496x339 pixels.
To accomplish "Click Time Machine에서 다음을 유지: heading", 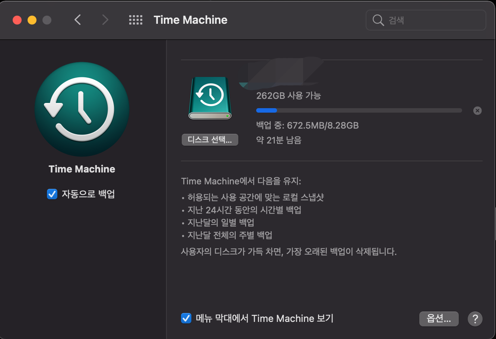I will point(241,181).
